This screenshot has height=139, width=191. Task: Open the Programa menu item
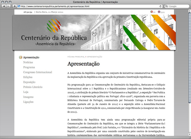(x=29, y=67)
